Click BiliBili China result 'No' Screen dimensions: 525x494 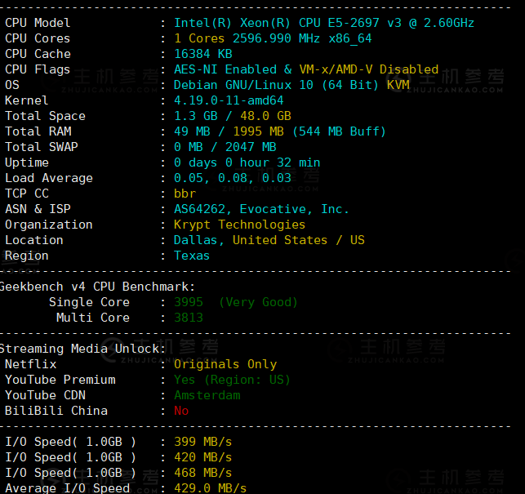181,411
